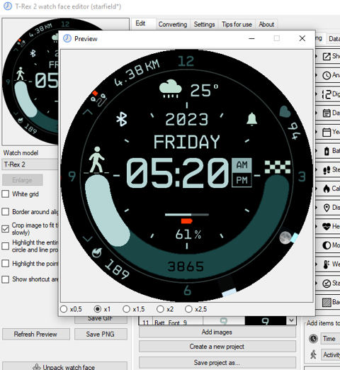The image size is (340, 370).
Task: Switch to the Data tab
Action: pos(334,38)
